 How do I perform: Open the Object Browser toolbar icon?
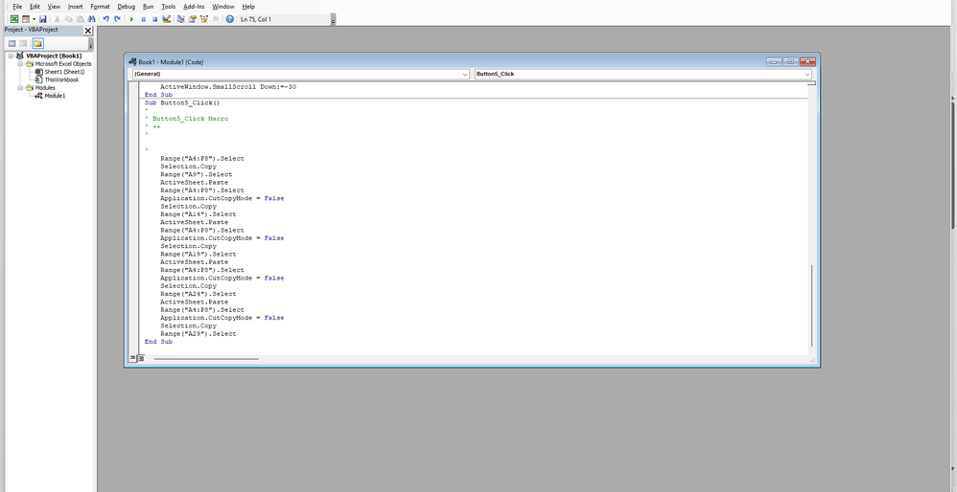click(204, 19)
